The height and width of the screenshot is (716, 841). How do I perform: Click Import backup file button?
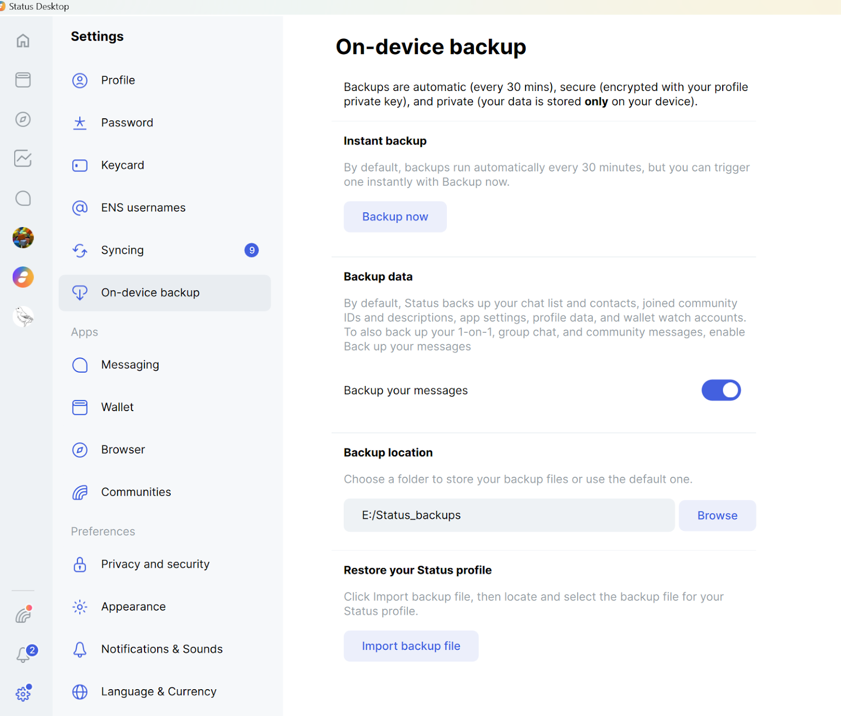point(411,646)
